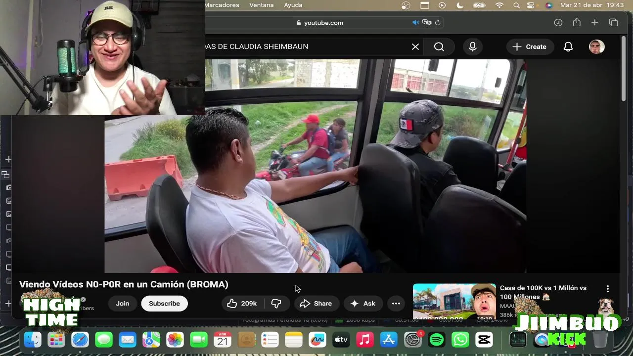Open Notes from the Dock
This screenshot has width=633, height=356.
[294, 340]
